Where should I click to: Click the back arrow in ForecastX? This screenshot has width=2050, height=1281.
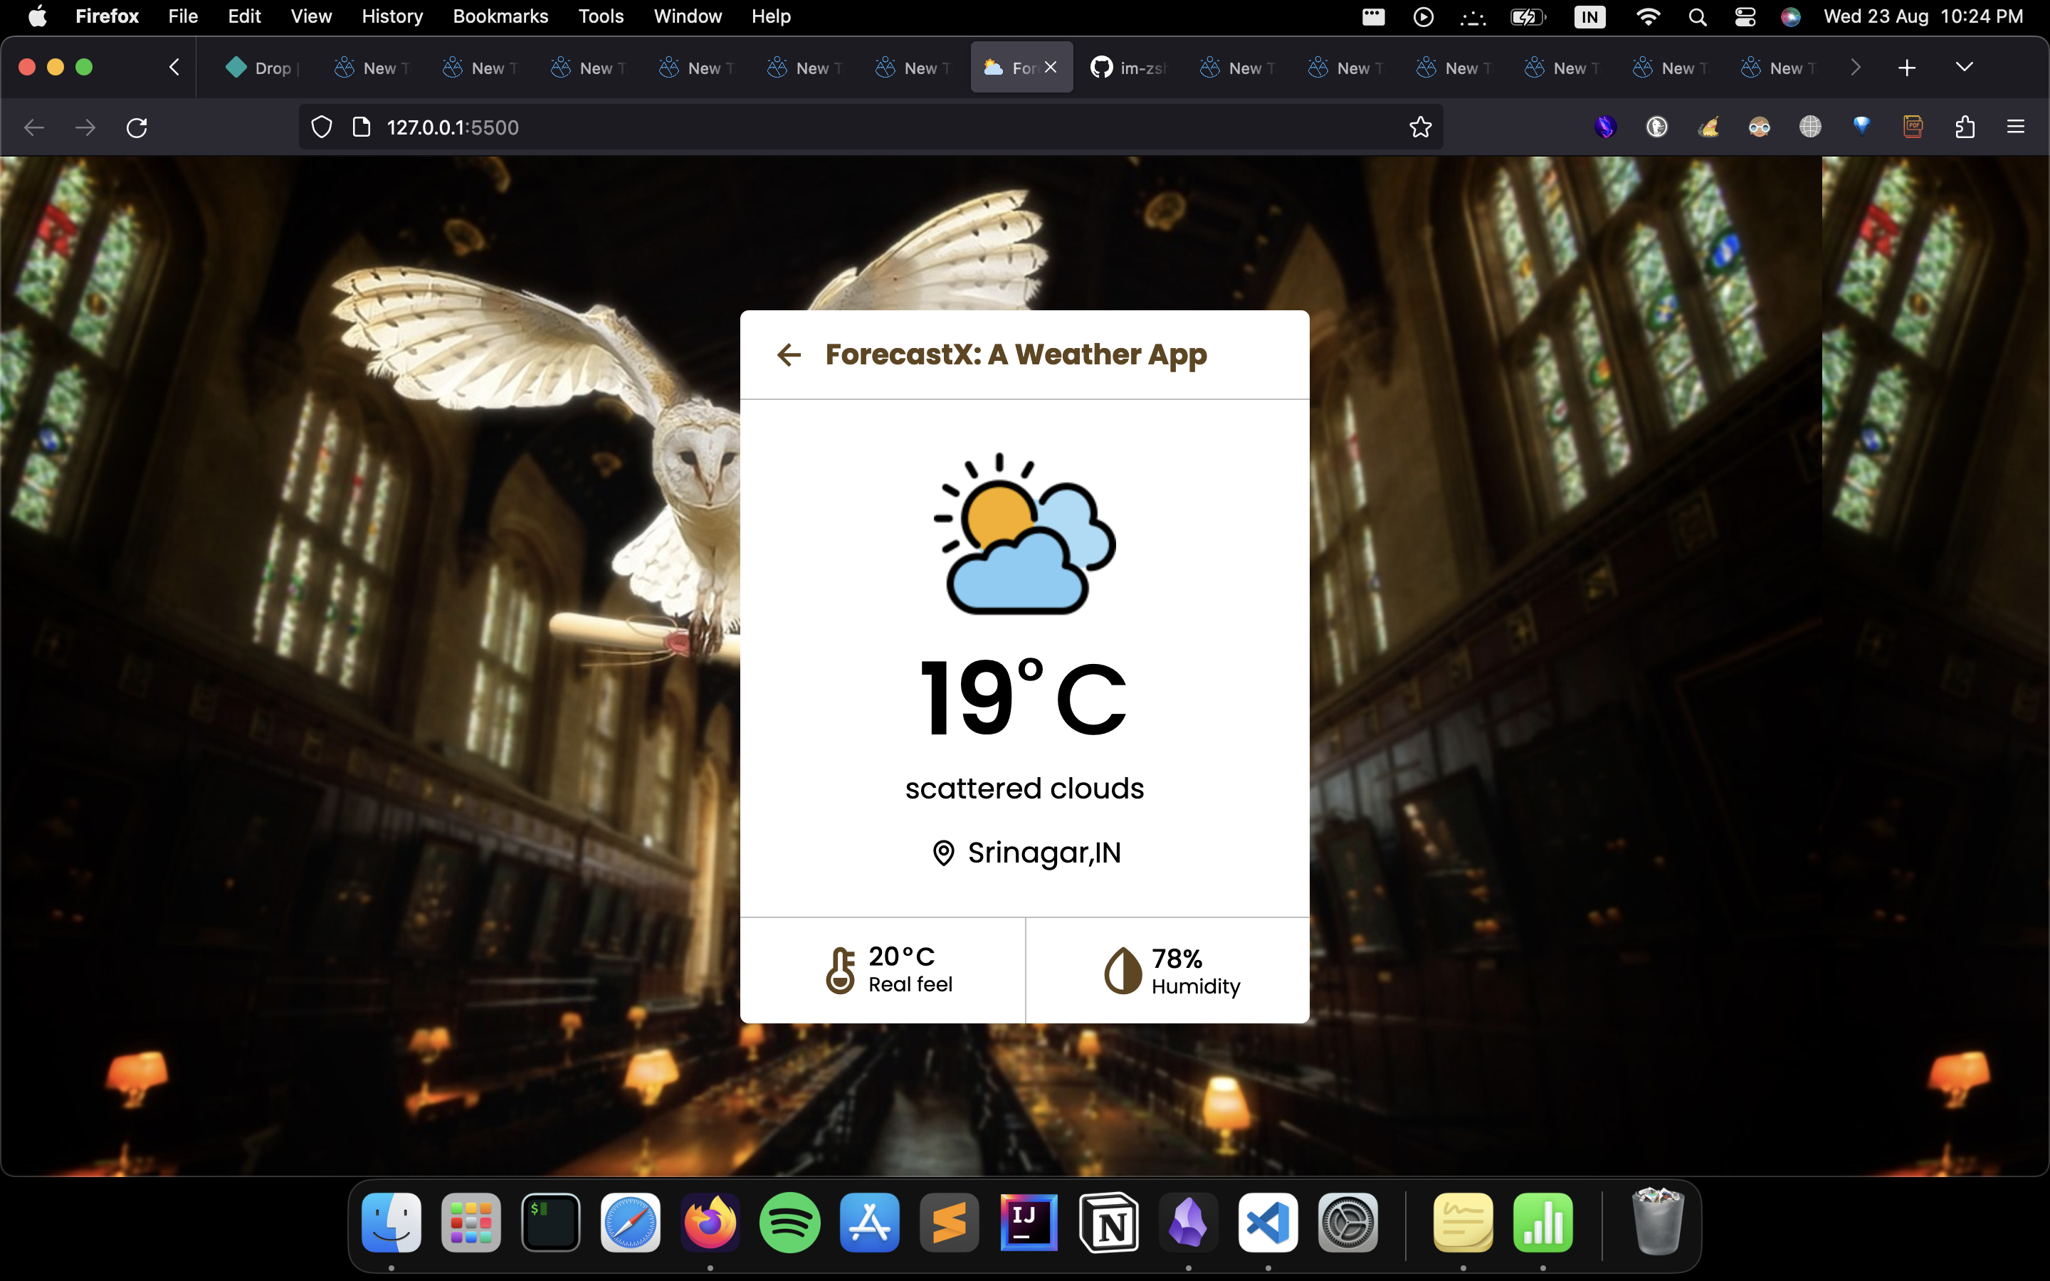(789, 354)
